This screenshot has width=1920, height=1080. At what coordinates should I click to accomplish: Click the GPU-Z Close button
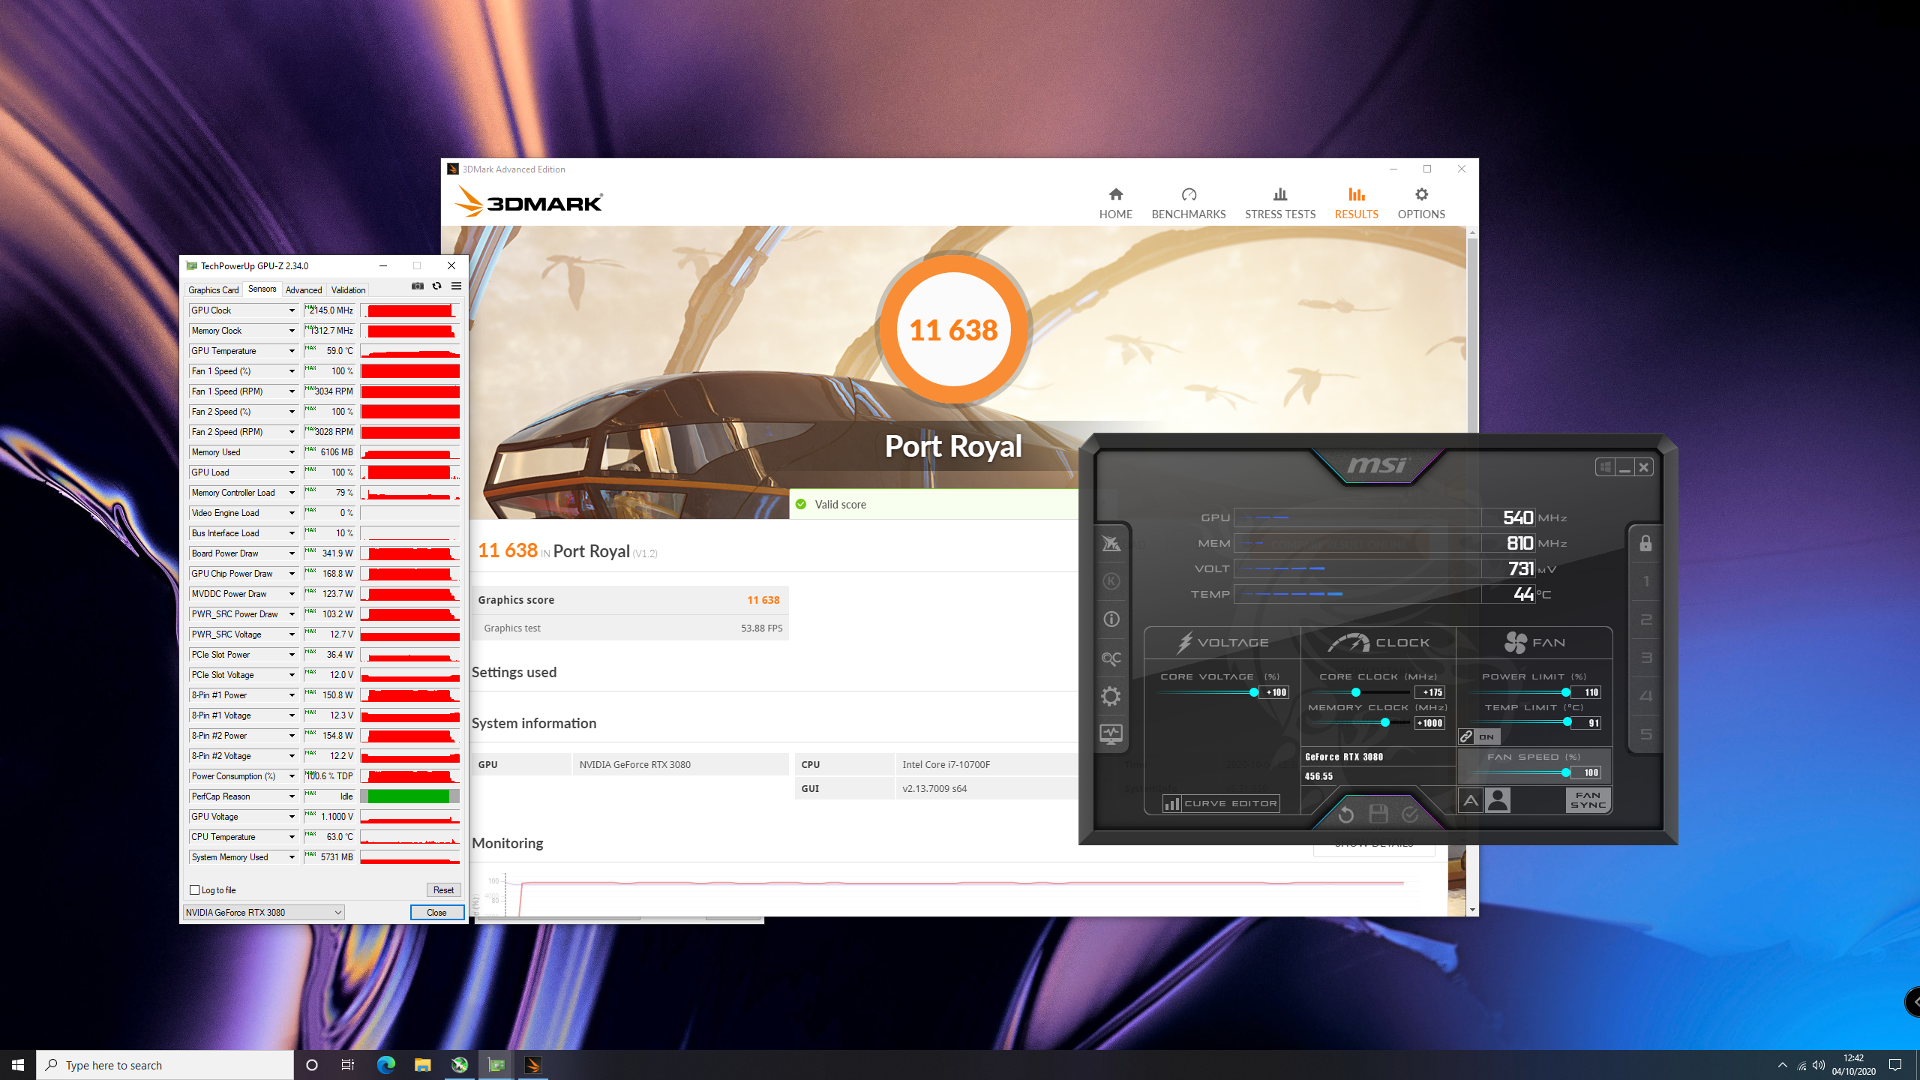tap(436, 912)
